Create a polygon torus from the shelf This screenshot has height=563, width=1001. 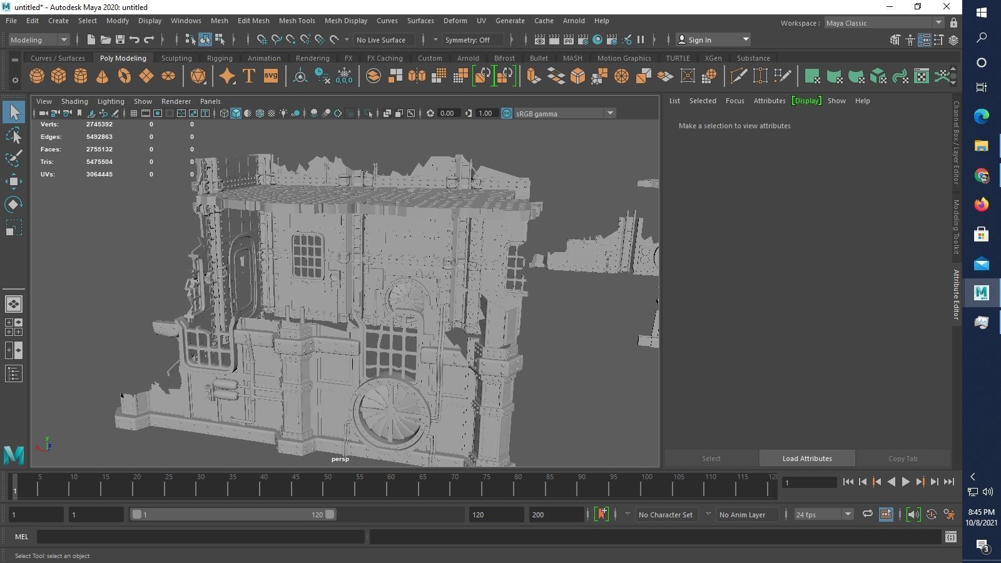(124, 76)
